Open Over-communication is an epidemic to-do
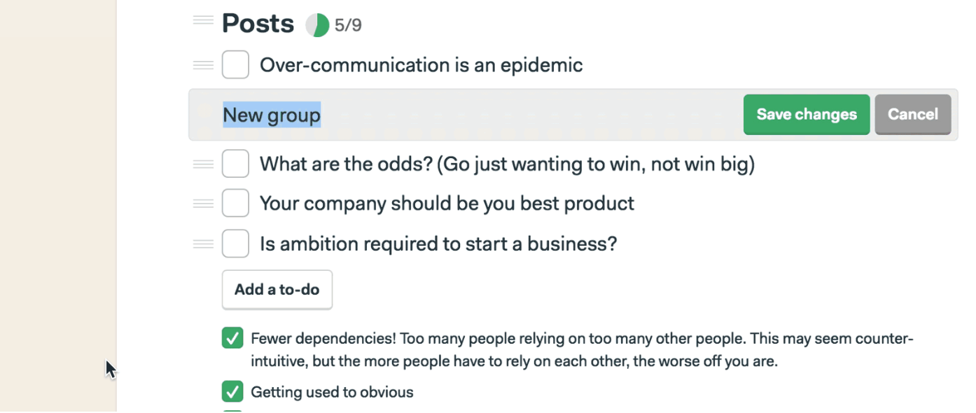Screen dimensions: 976x413 421,65
